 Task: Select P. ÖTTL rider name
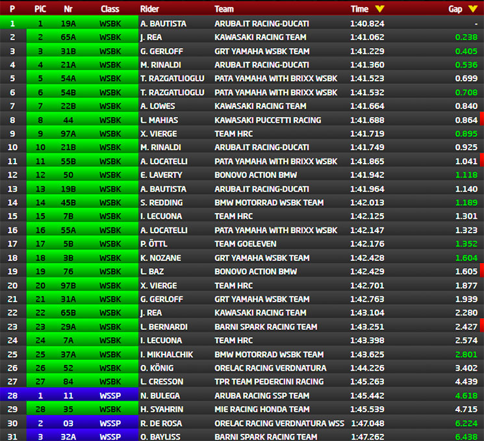(x=154, y=244)
